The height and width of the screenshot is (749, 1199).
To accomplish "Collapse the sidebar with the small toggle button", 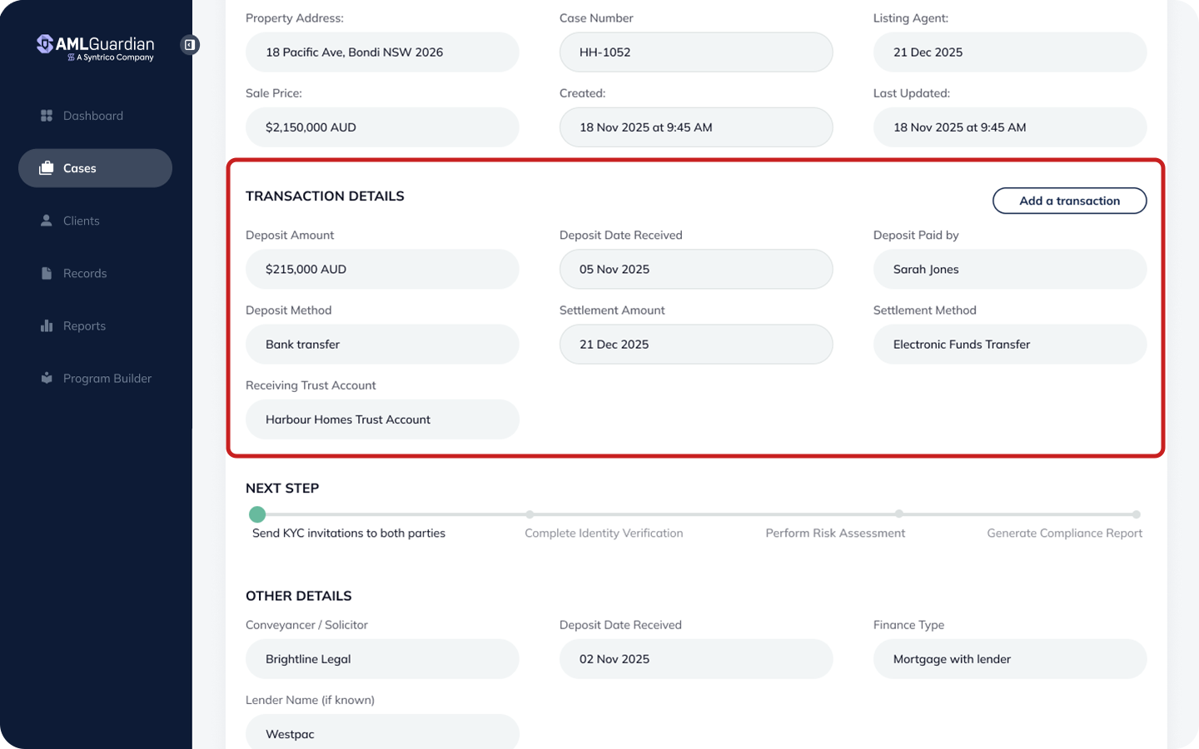I will click(190, 45).
